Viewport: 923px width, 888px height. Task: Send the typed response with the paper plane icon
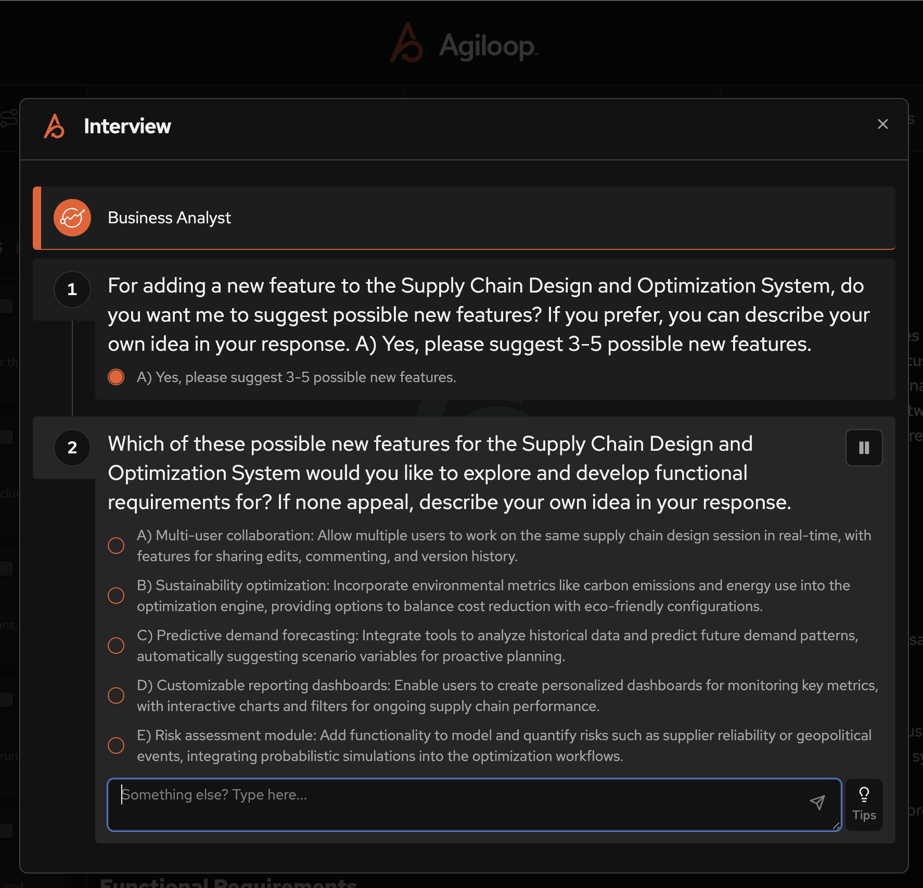pyautogui.click(x=817, y=802)
